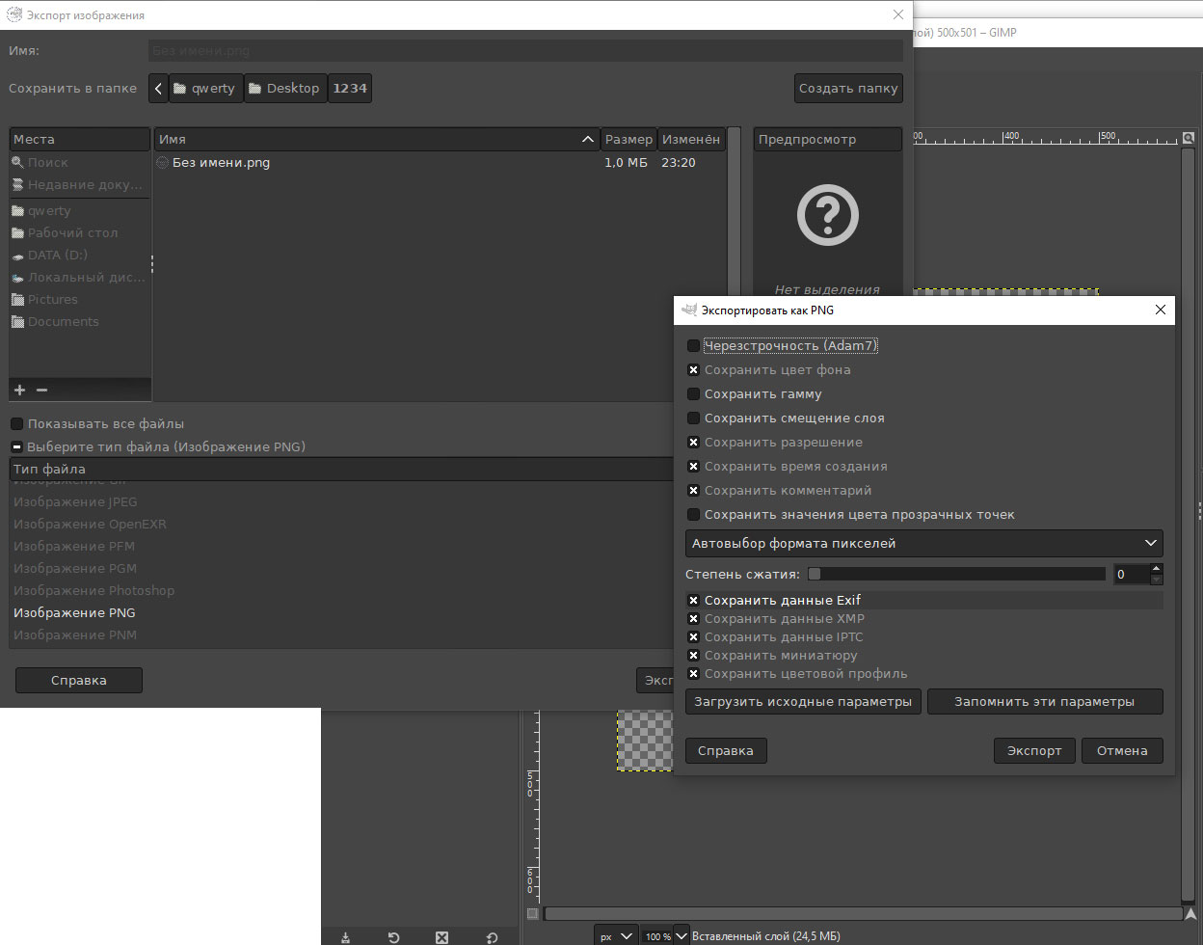Toggle Сохранить комментарий checkbox
The height and width of the screenshot is (945, 1203).
(x=693, y=491)
